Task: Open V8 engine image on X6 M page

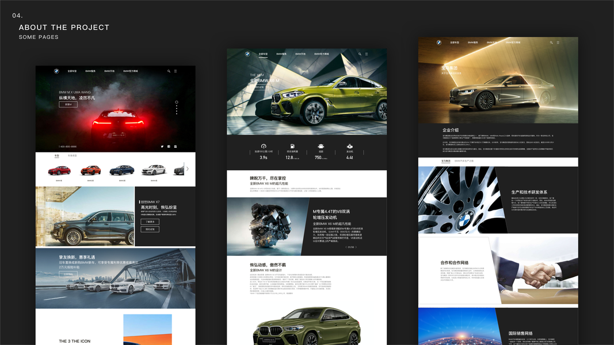Action: (x=266, y=227)
